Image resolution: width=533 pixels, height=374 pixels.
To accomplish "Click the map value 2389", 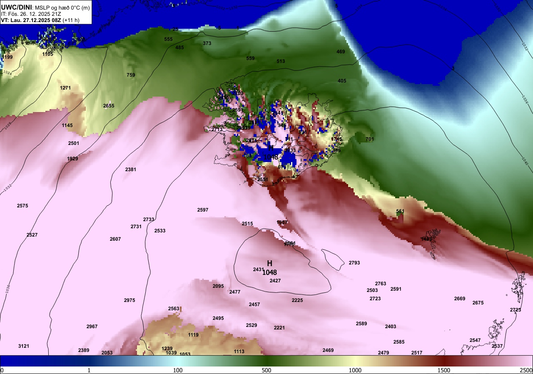I will [x=84, y=350].
